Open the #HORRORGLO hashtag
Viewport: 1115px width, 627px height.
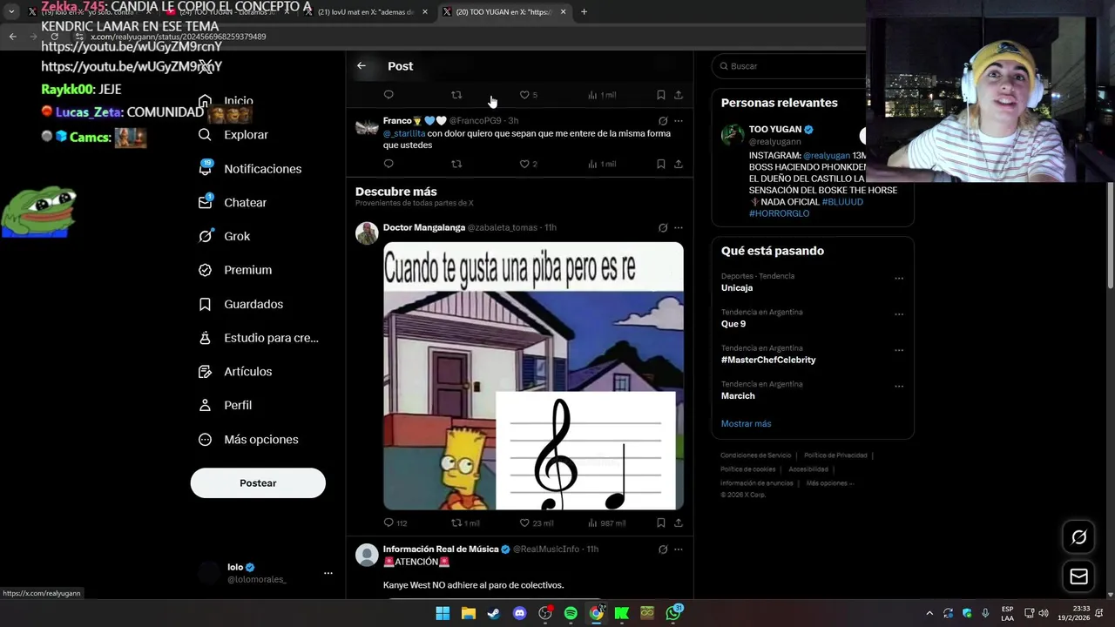(779, 213)
